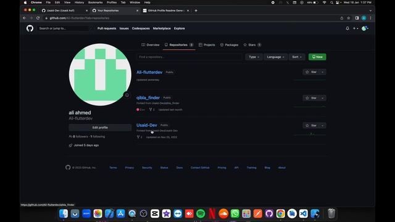The width and height of the screenshot is (395, 222).
Task: Open the History menu in menu bar
Action: click(79, 2)
